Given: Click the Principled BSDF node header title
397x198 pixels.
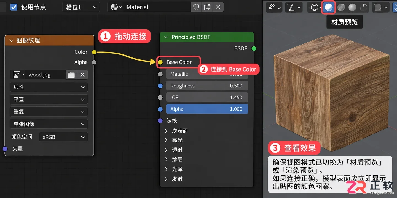Looking at the screenshot, I should coord(191,37).
